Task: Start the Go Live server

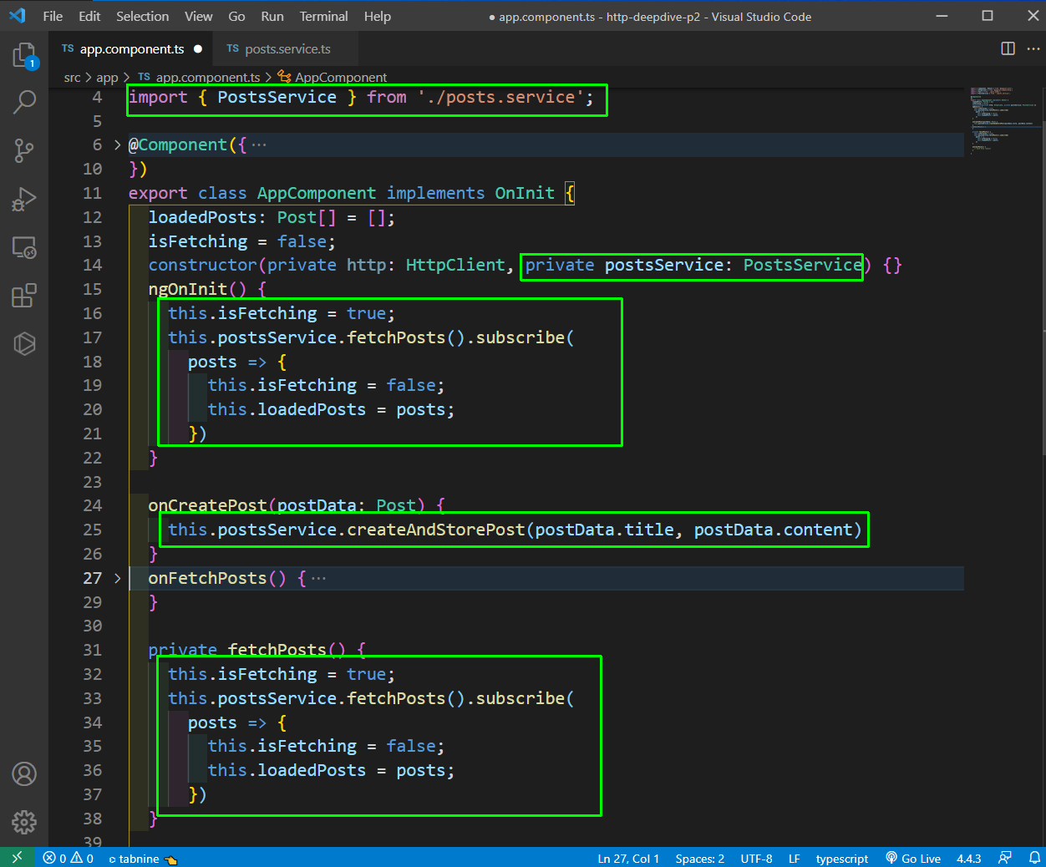Action: 913,858
